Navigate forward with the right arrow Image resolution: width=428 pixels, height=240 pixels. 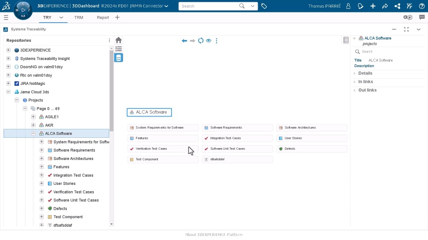pyautogui.click(x=193, y=41)
